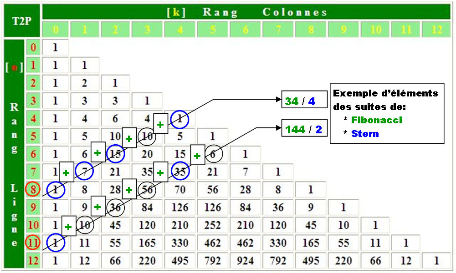The height and width of the screenshot is (273, 456).
Task: Click 28 in column 6 of row 8
Action: click(246, 189)
